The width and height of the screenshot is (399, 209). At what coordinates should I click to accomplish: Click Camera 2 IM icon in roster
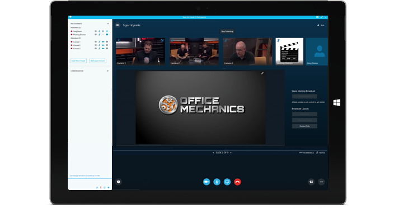[x=96, y=45]
